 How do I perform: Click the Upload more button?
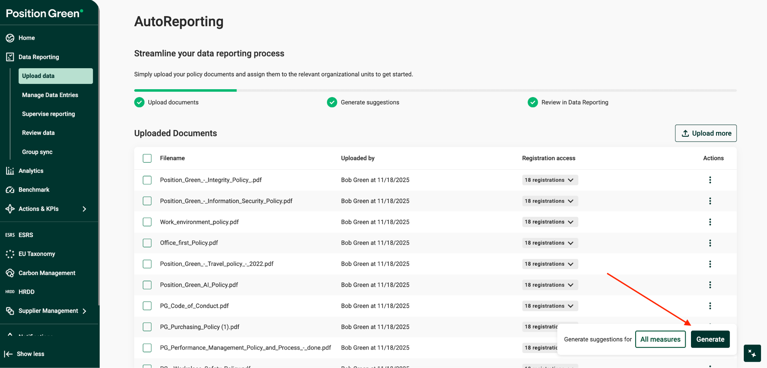pyautogui.click(x=706, y=133)
